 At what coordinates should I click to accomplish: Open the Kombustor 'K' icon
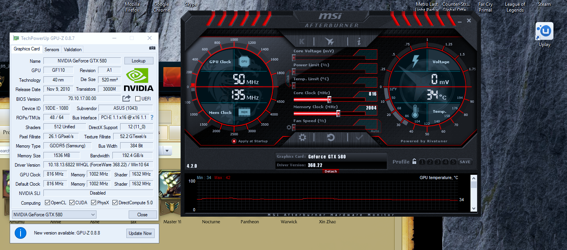pyautogui.click(x=302, y=41)
